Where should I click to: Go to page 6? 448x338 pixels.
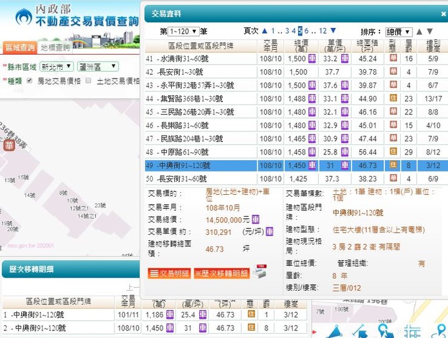coord(306,31)
